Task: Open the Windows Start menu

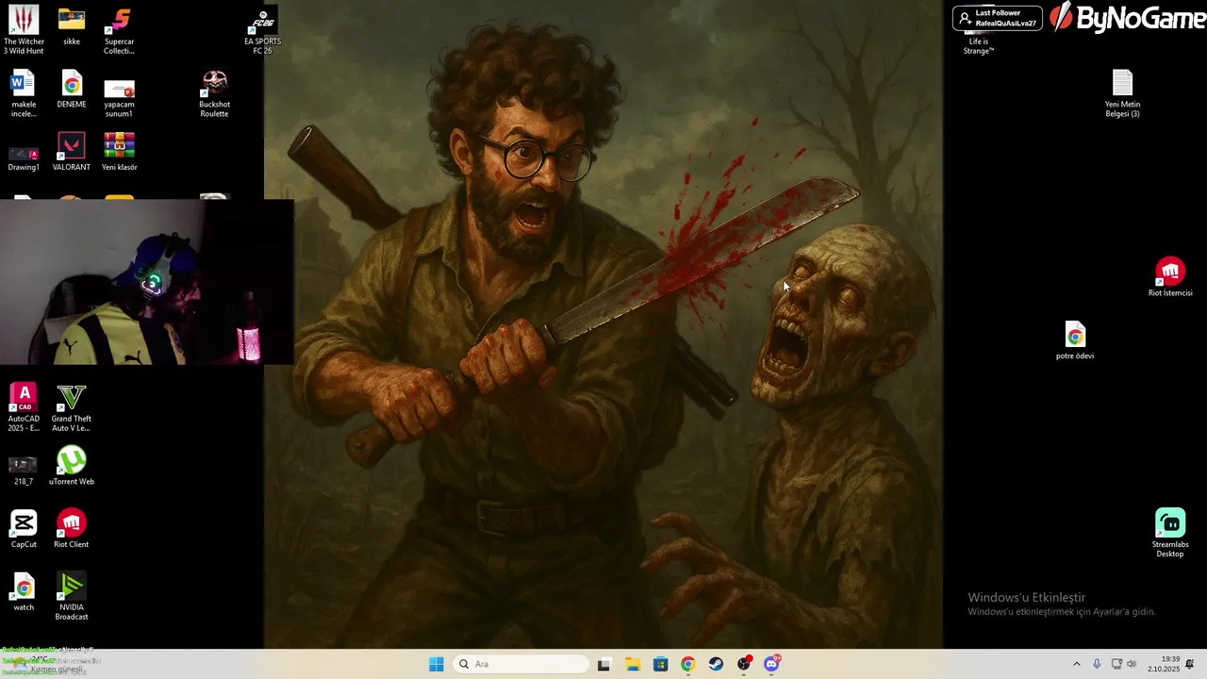Action: pyautogui.click(x=436, y=664)
